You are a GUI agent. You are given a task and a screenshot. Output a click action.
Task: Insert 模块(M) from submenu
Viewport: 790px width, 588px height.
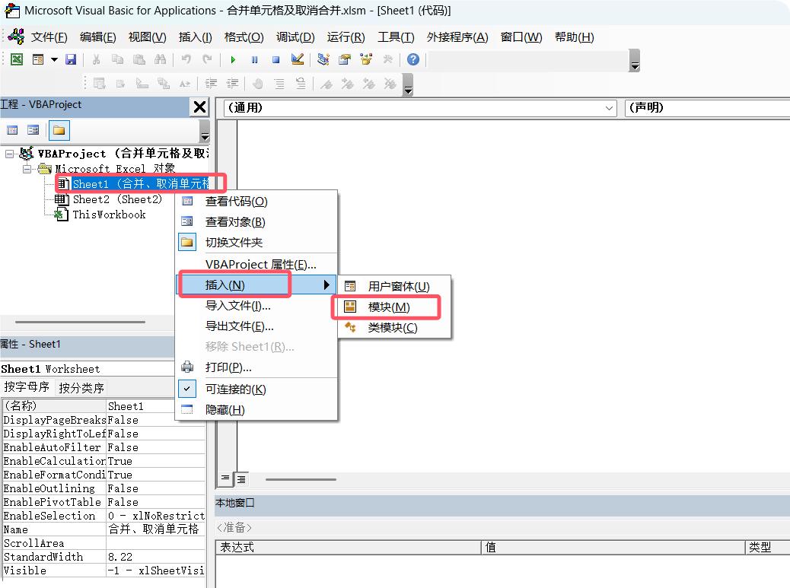pos(394,307)
